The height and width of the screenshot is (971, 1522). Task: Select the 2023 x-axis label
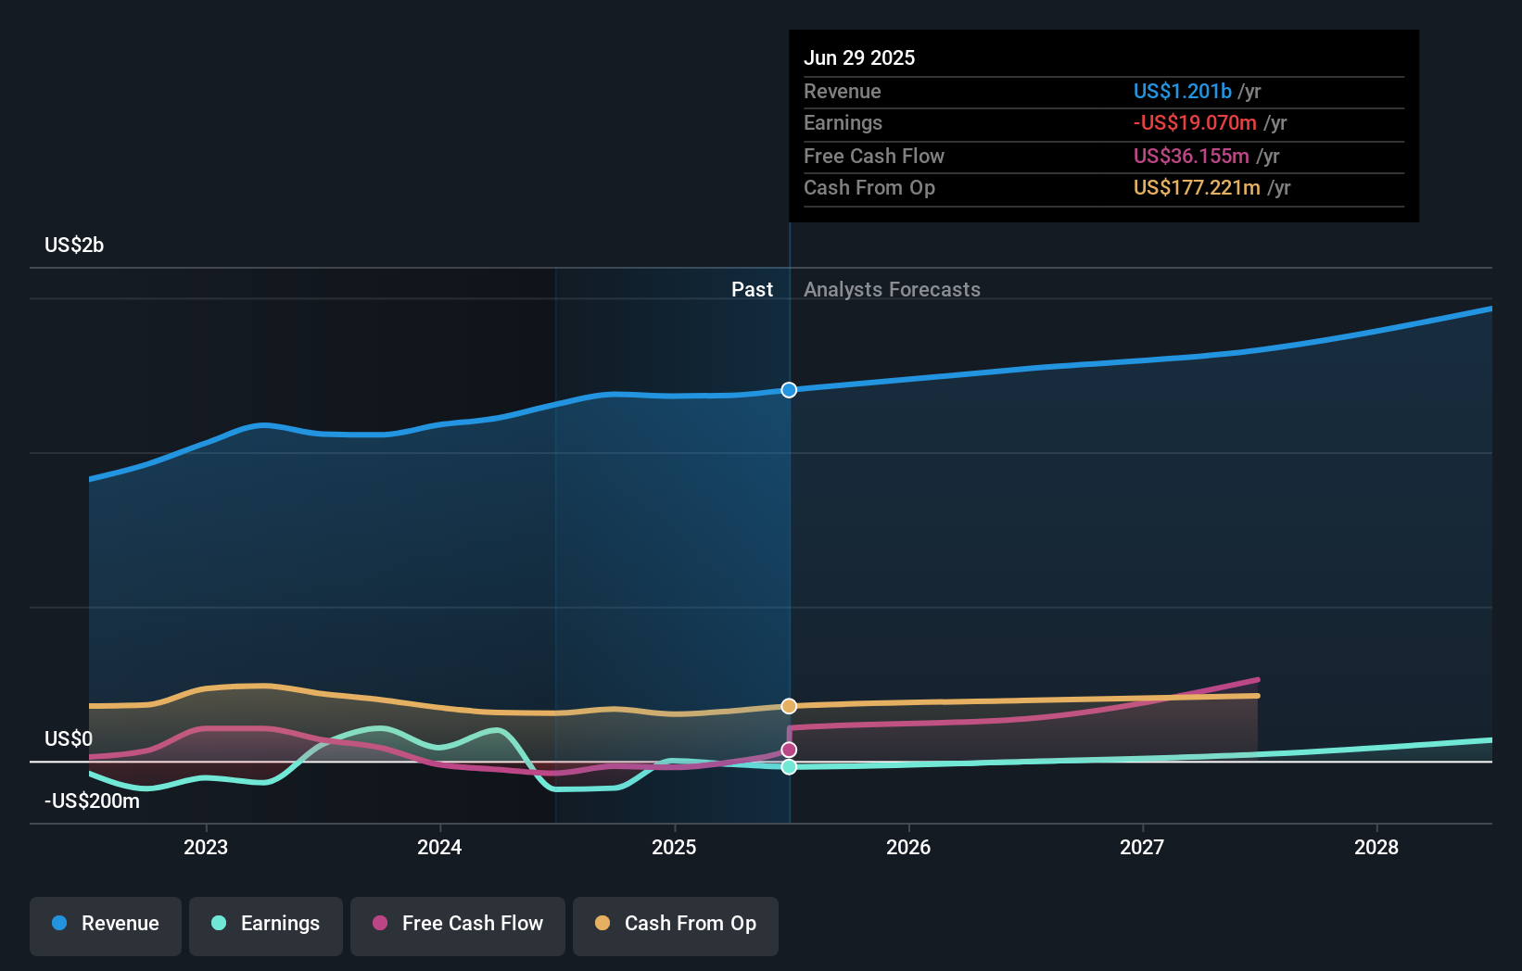tap(206, 847)
